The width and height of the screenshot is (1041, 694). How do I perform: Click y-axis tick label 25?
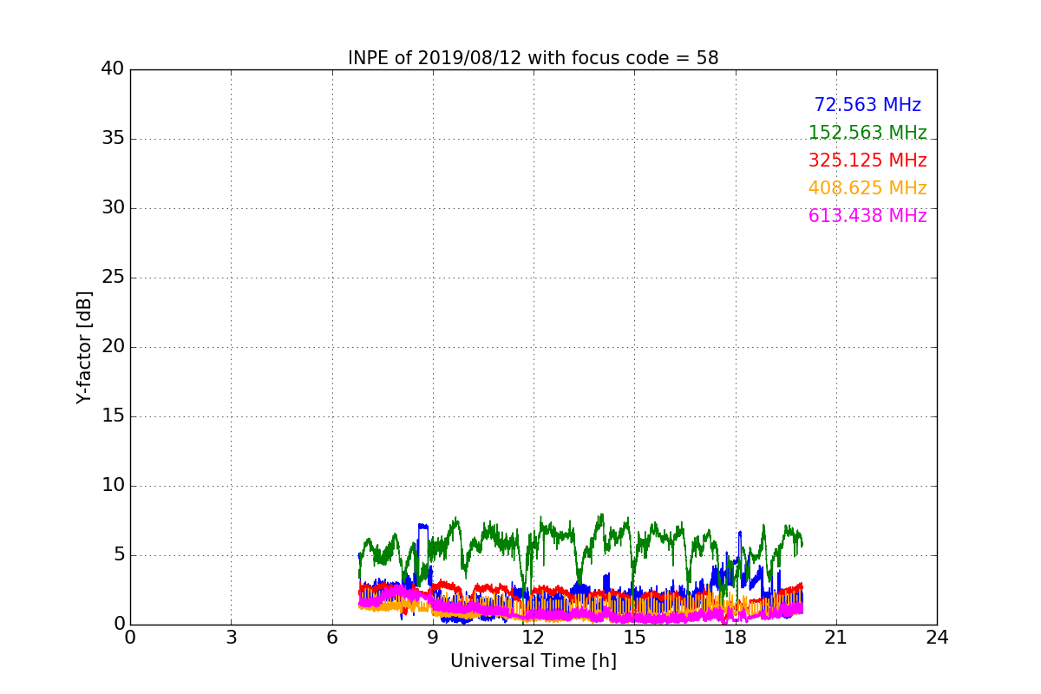coord(113,278)
